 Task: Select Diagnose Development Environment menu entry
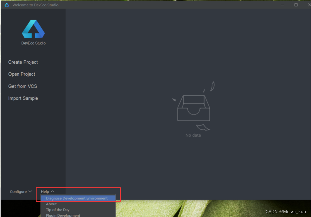point(78,198)
